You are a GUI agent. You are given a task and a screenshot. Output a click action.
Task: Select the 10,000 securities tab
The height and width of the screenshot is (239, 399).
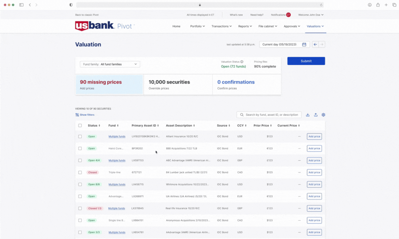[x=178, y=84]
